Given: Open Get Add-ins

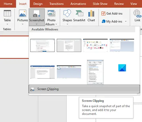Looking at the screenshot, I should 112,13.
